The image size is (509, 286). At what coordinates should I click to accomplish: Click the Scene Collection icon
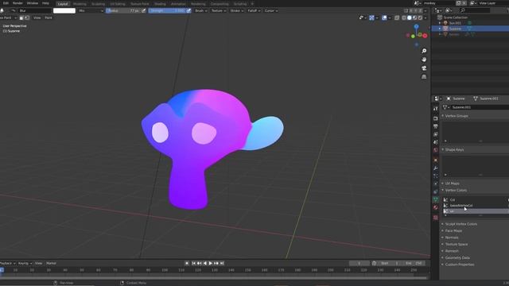point(440,17)
